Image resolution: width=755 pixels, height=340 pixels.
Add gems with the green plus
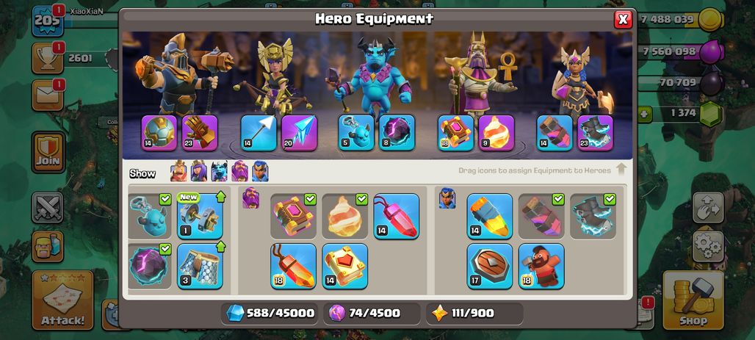643,114
